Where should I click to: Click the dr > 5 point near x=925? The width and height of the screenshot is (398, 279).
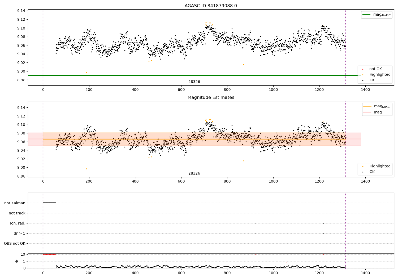(x=256, y=233)
